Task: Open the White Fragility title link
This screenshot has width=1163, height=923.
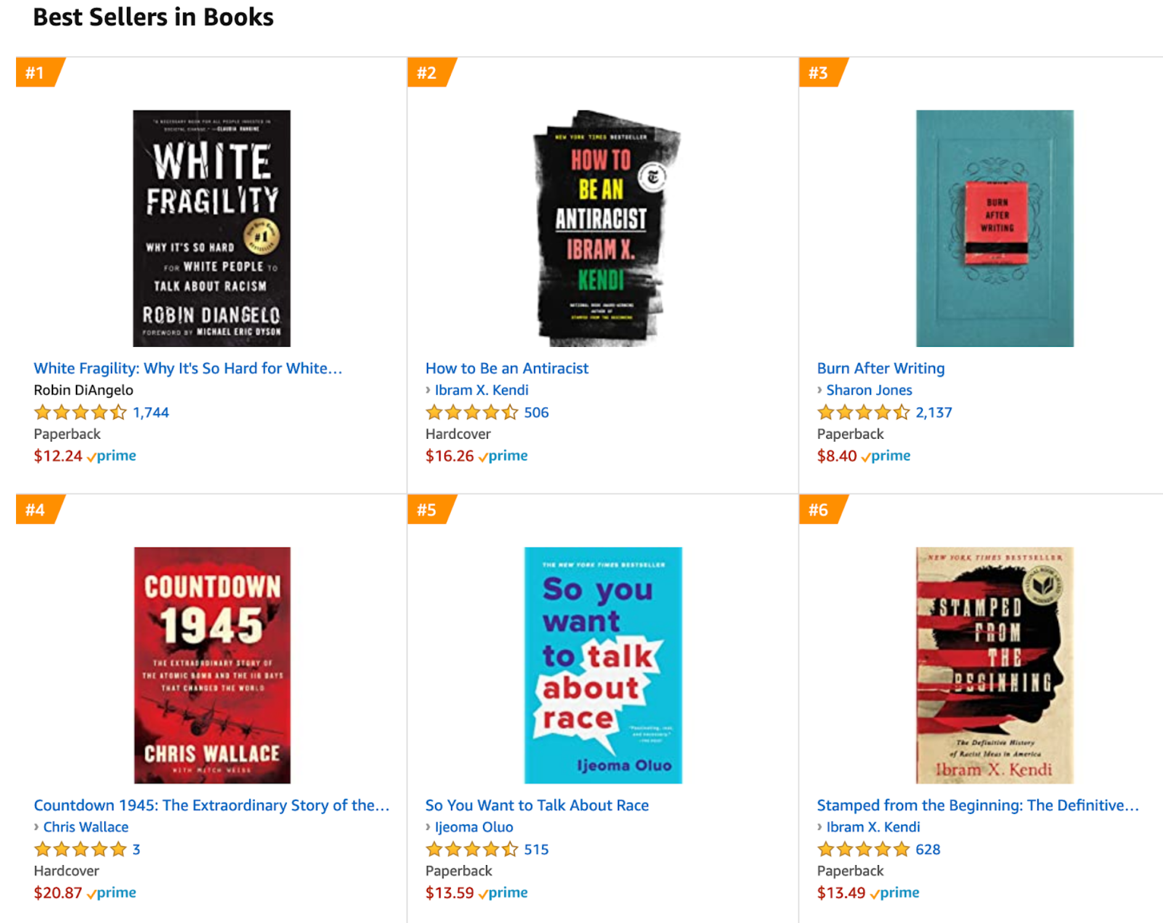Action: (188, 368)
